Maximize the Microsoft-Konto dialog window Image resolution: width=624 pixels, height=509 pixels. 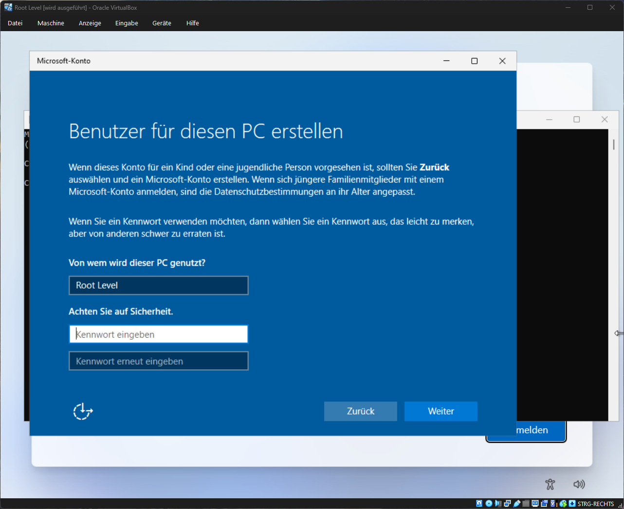(474, 61)
